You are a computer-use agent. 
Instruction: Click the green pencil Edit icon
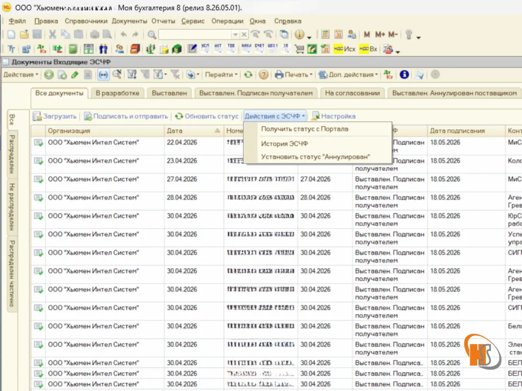click(x=75, y=75)
